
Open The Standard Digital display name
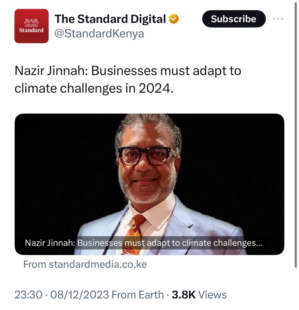tap(110, 19)
